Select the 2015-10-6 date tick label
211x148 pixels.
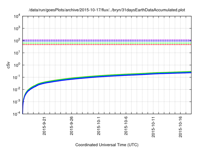pos(126,127)
